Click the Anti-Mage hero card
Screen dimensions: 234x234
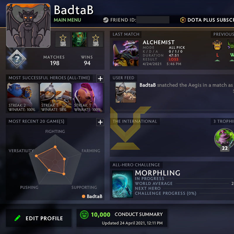(x=88, y=97)
